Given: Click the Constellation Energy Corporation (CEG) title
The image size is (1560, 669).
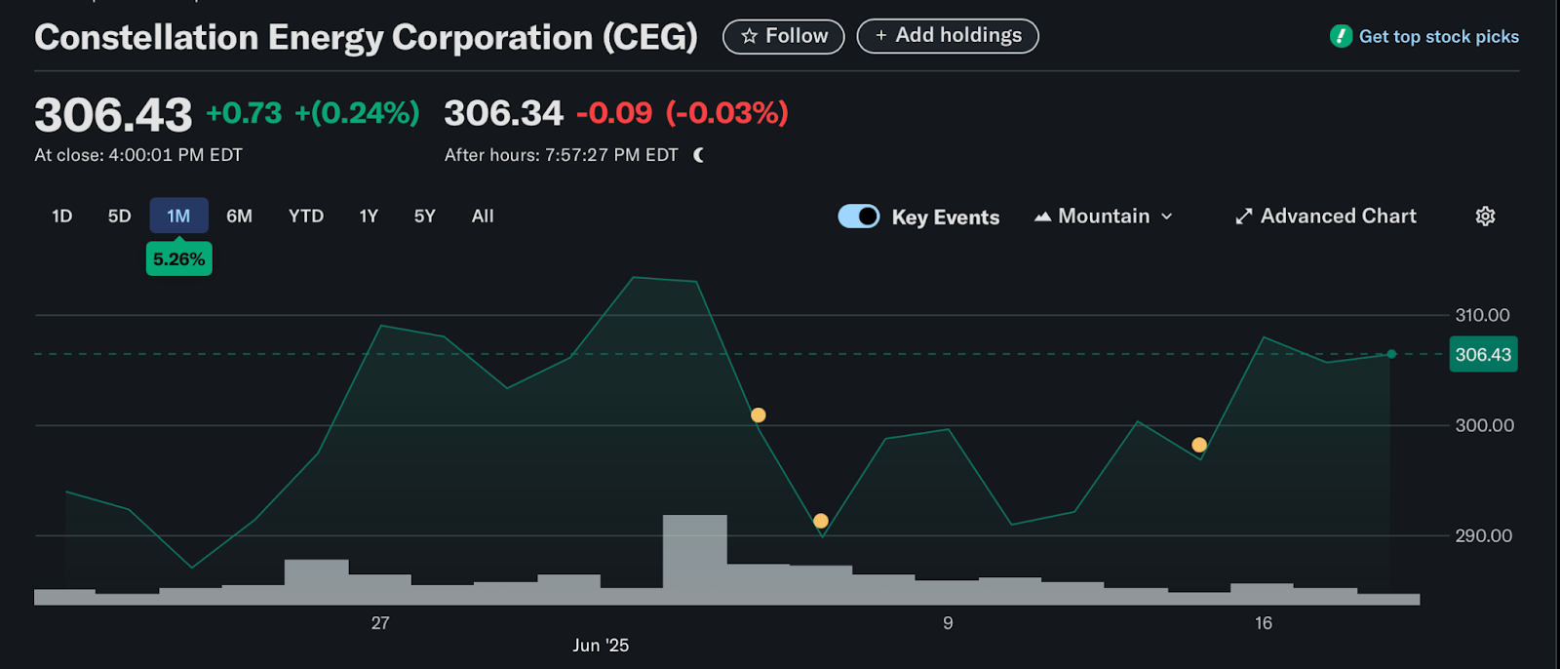Looking at the screenshot, I should 367,37.
